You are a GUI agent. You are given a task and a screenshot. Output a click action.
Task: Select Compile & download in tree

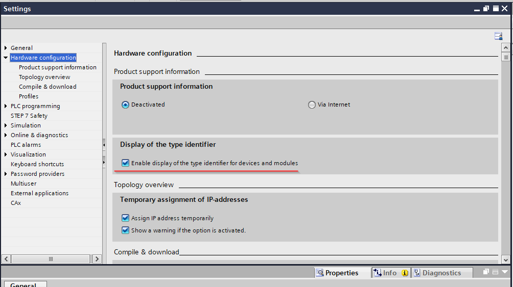(x=48, y=87)
